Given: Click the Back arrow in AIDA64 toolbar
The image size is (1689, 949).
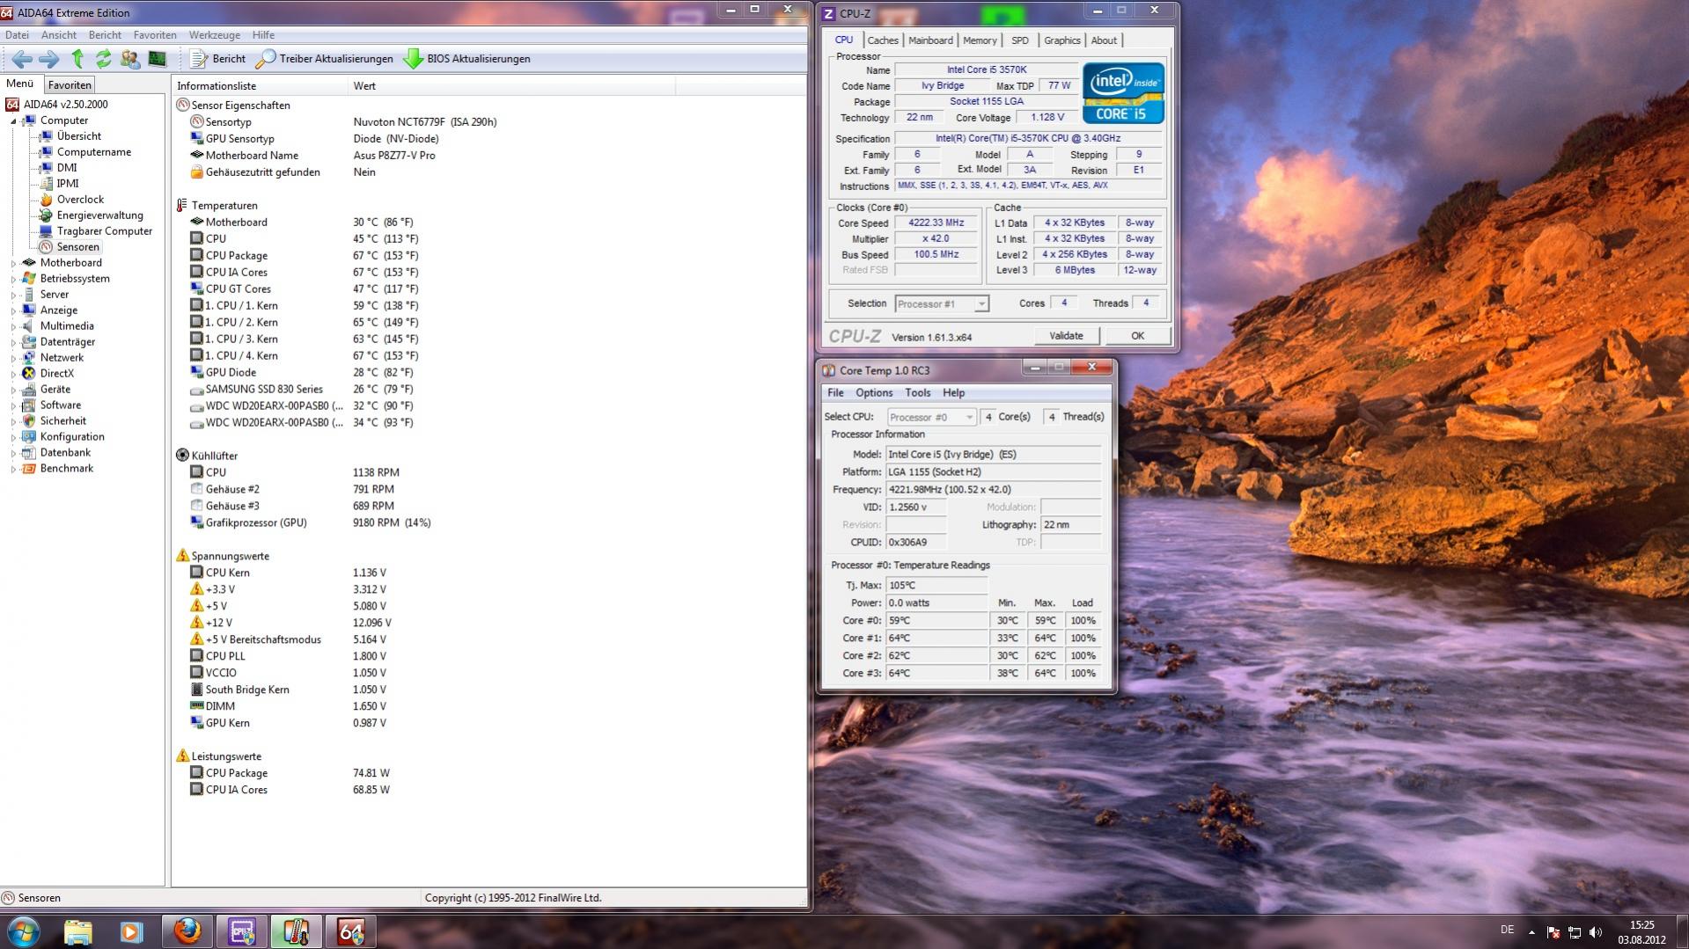Looking at the screenshot, I should pyautogui.click(x=22, y=59).
